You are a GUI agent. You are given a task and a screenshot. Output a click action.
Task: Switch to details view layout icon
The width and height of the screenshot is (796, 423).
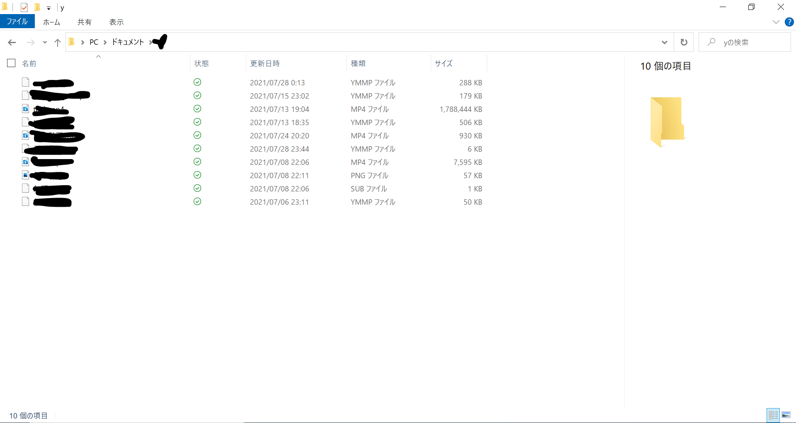click(774, 415)
